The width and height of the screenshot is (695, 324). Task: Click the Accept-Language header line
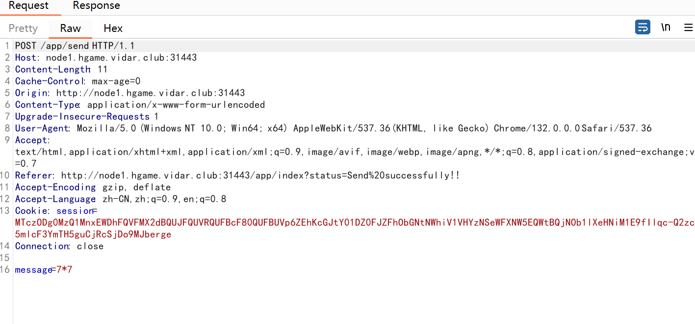click(x=121, y=199)
